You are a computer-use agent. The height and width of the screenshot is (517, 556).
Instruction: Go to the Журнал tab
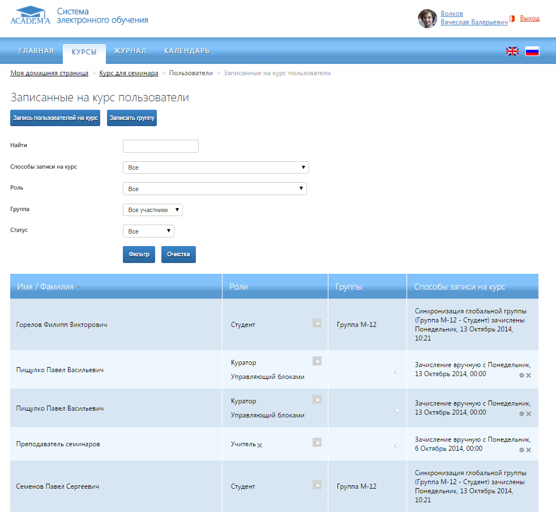point(130,51)
